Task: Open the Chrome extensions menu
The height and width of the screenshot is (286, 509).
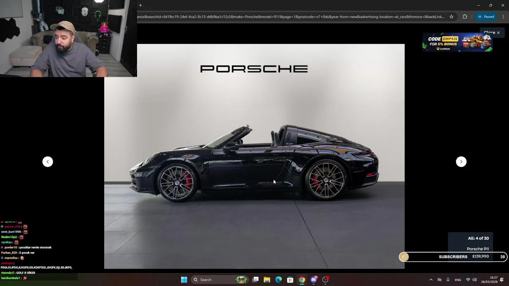Action: (x=465, y=17)
